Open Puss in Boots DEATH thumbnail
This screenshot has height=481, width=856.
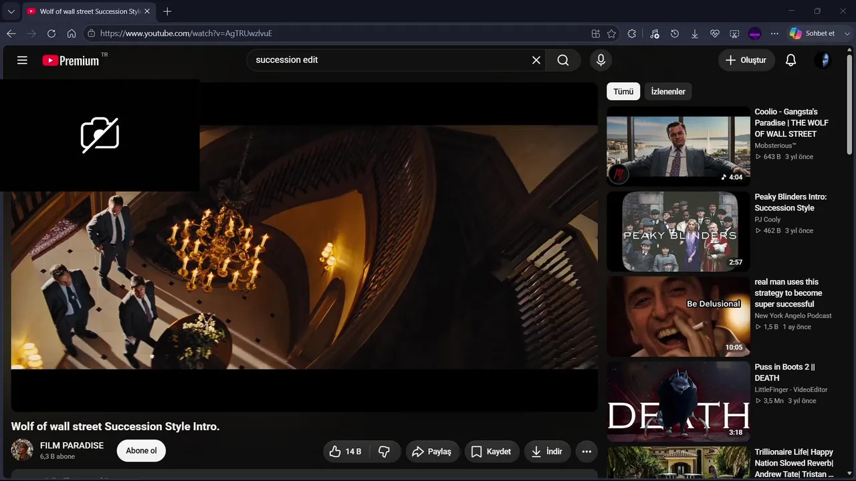(678, 402)
